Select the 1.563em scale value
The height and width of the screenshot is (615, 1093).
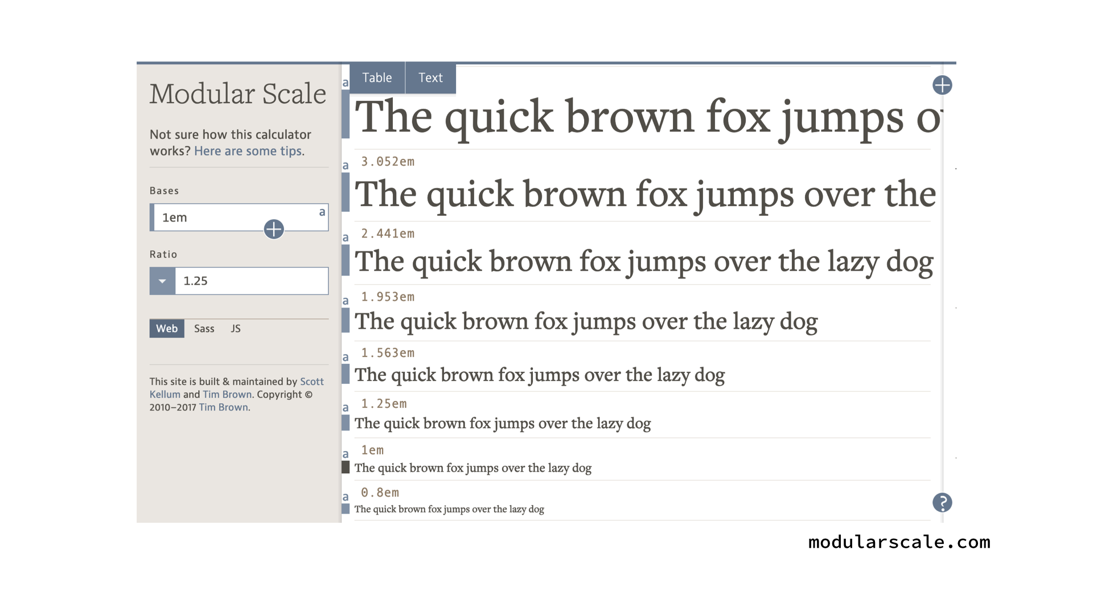tap(388, 353)
